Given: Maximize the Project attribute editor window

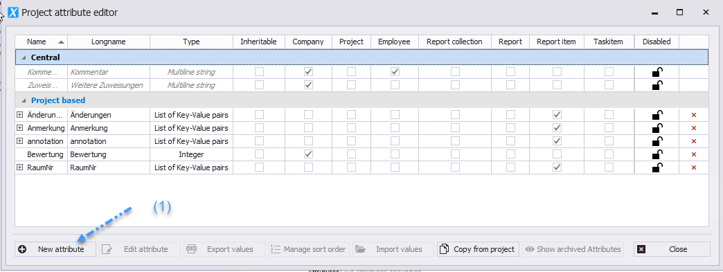Looking at the screenshot, I should [x=679, y=13].
